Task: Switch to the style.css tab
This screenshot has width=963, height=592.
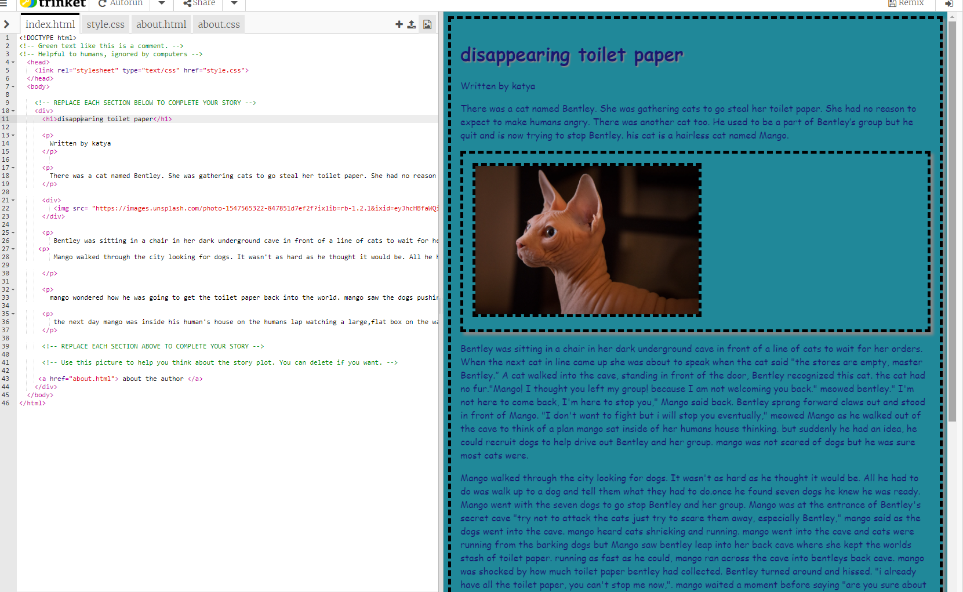Action: coord(105,24)
